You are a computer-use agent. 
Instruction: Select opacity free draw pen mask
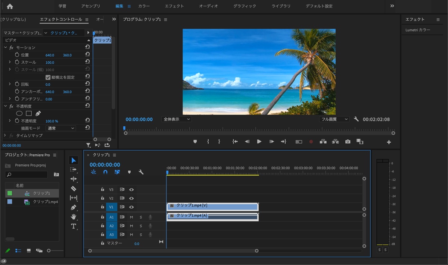pyautogui.click(x=38, y=113)
